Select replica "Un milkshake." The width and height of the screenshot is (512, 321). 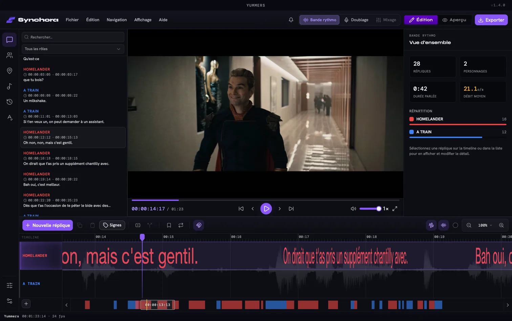[x=73, y=95]
